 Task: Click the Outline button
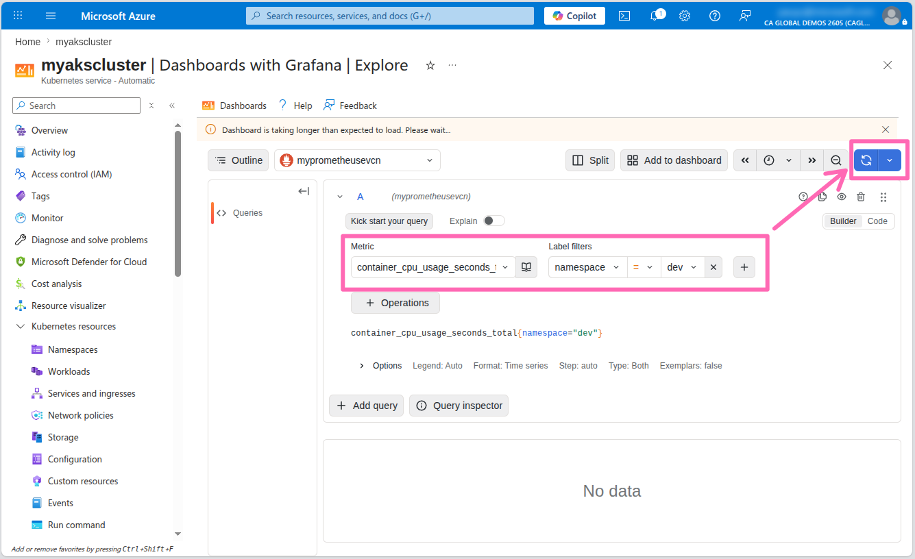coord(239,160)
